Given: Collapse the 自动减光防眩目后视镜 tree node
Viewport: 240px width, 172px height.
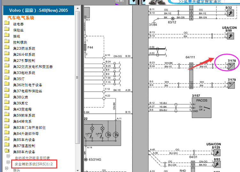Looking at the screenshot, I should pos(8,156).
